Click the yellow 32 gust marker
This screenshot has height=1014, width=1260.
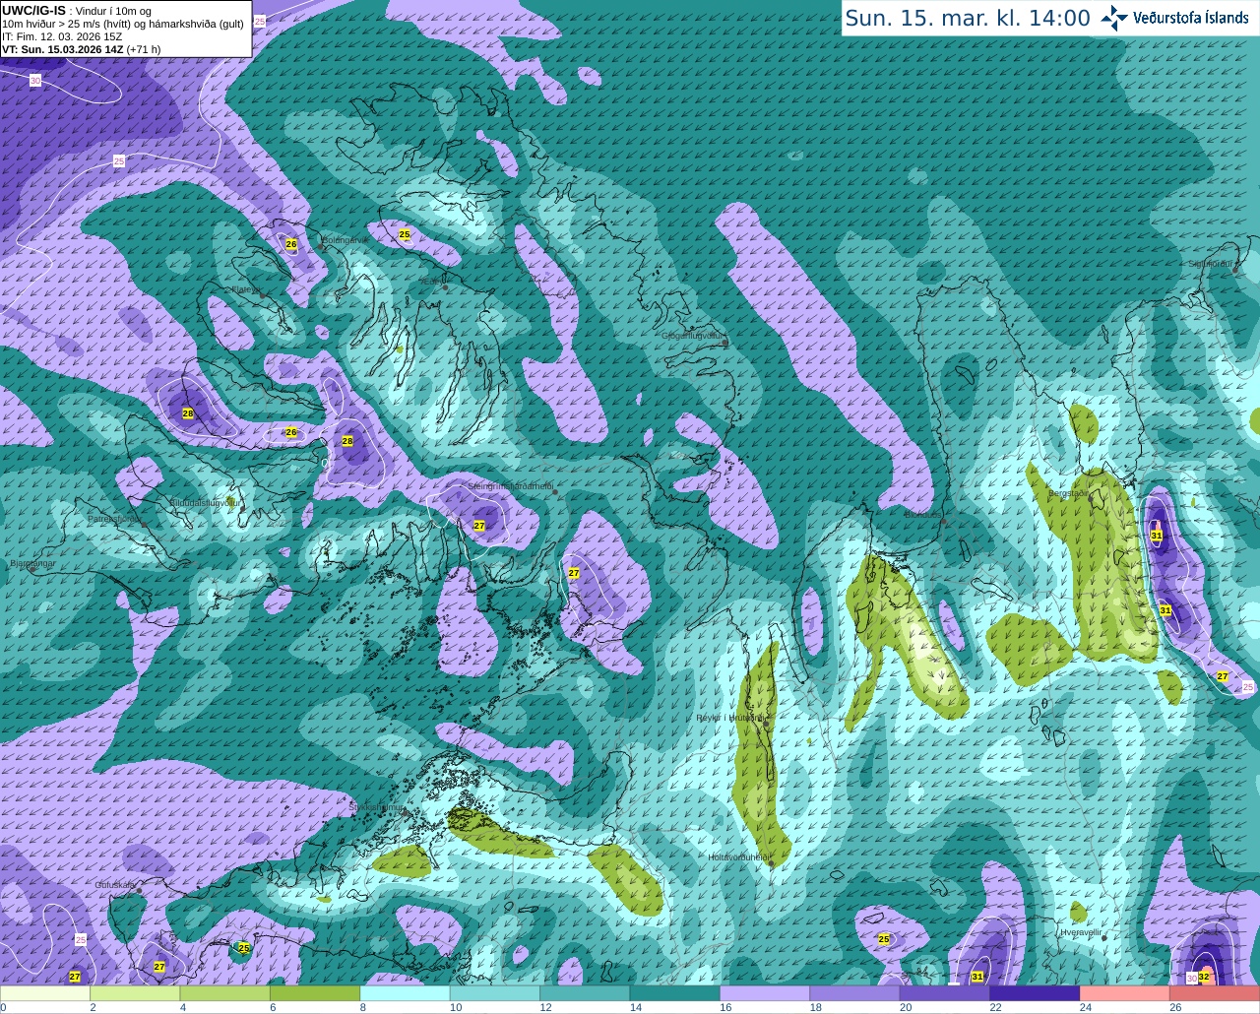(1204, 978)
